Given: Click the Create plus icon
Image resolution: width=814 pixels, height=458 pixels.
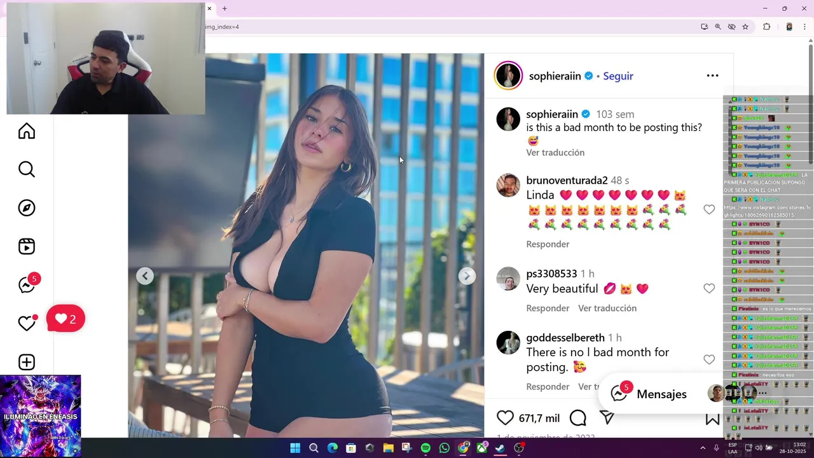Looking at the screenshot, I should (x=27, y=362).
